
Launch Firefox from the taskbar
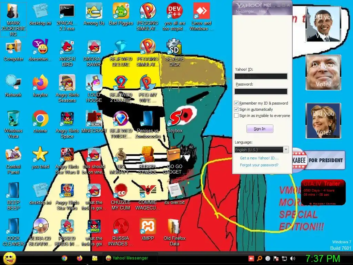click(80, 258)
